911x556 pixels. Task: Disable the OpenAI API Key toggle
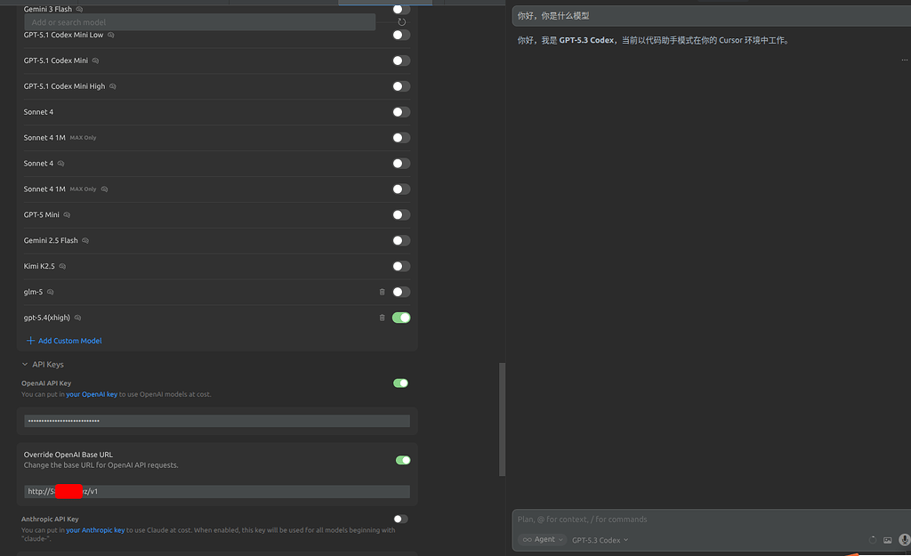[400, 383]
